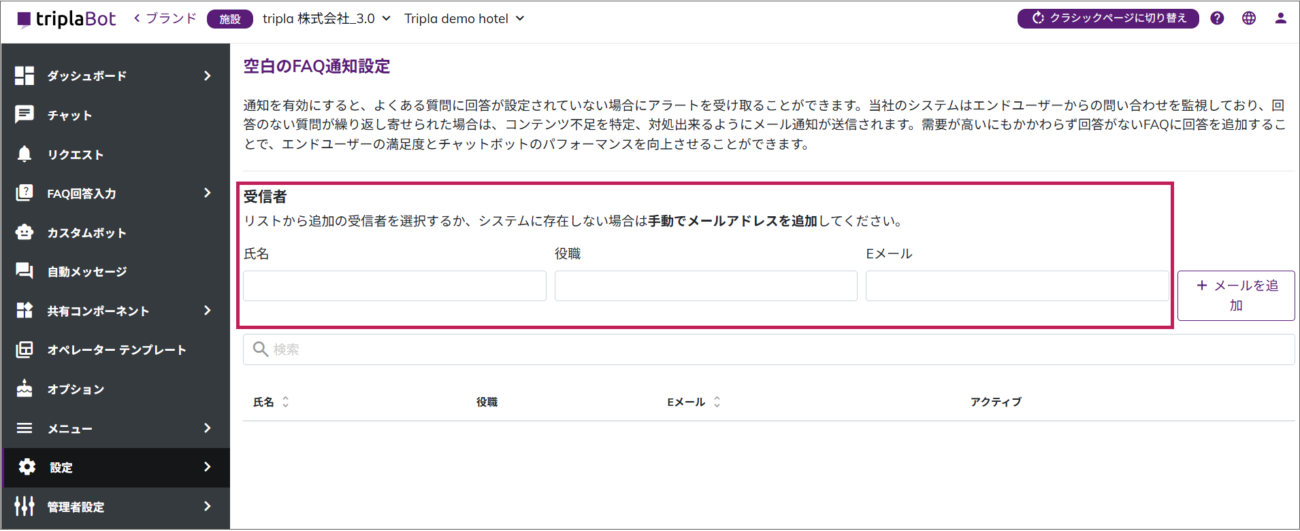
Task: Open the user account profile icon
Action: click(1280, 18)
